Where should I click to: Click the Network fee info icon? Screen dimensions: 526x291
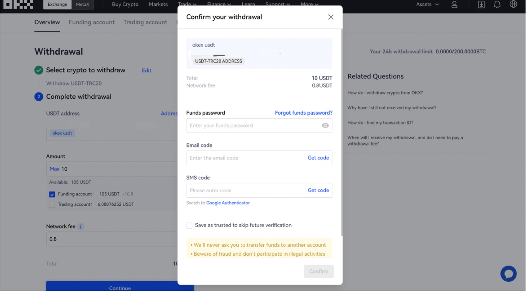coord(80,227)
